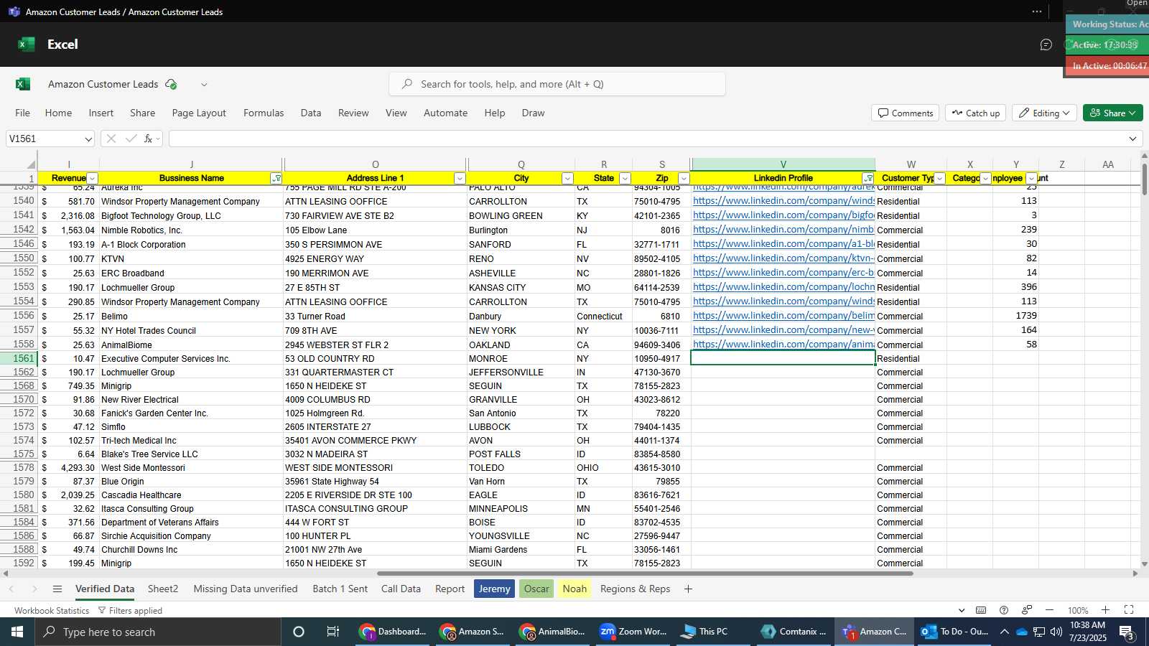Open the notification center icon

tap(1127, 632)
